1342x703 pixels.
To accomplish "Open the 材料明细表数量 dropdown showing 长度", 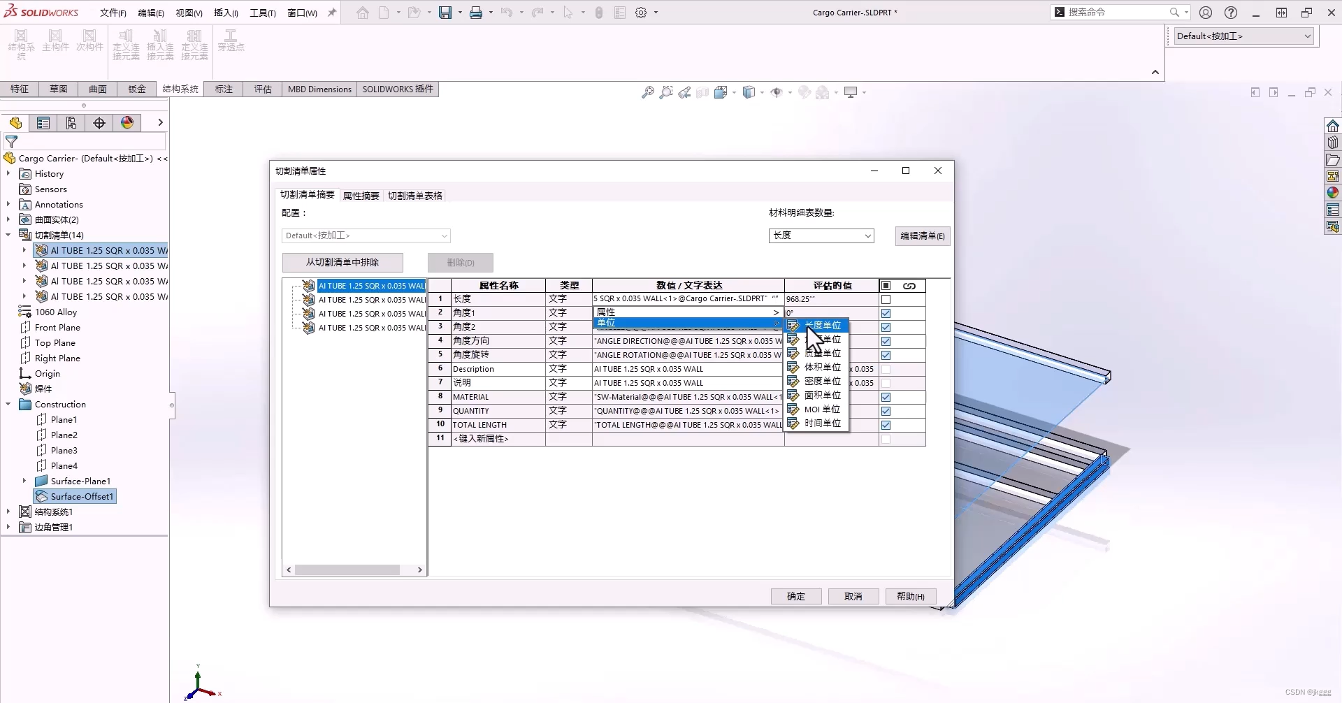I will pos(821,235).
